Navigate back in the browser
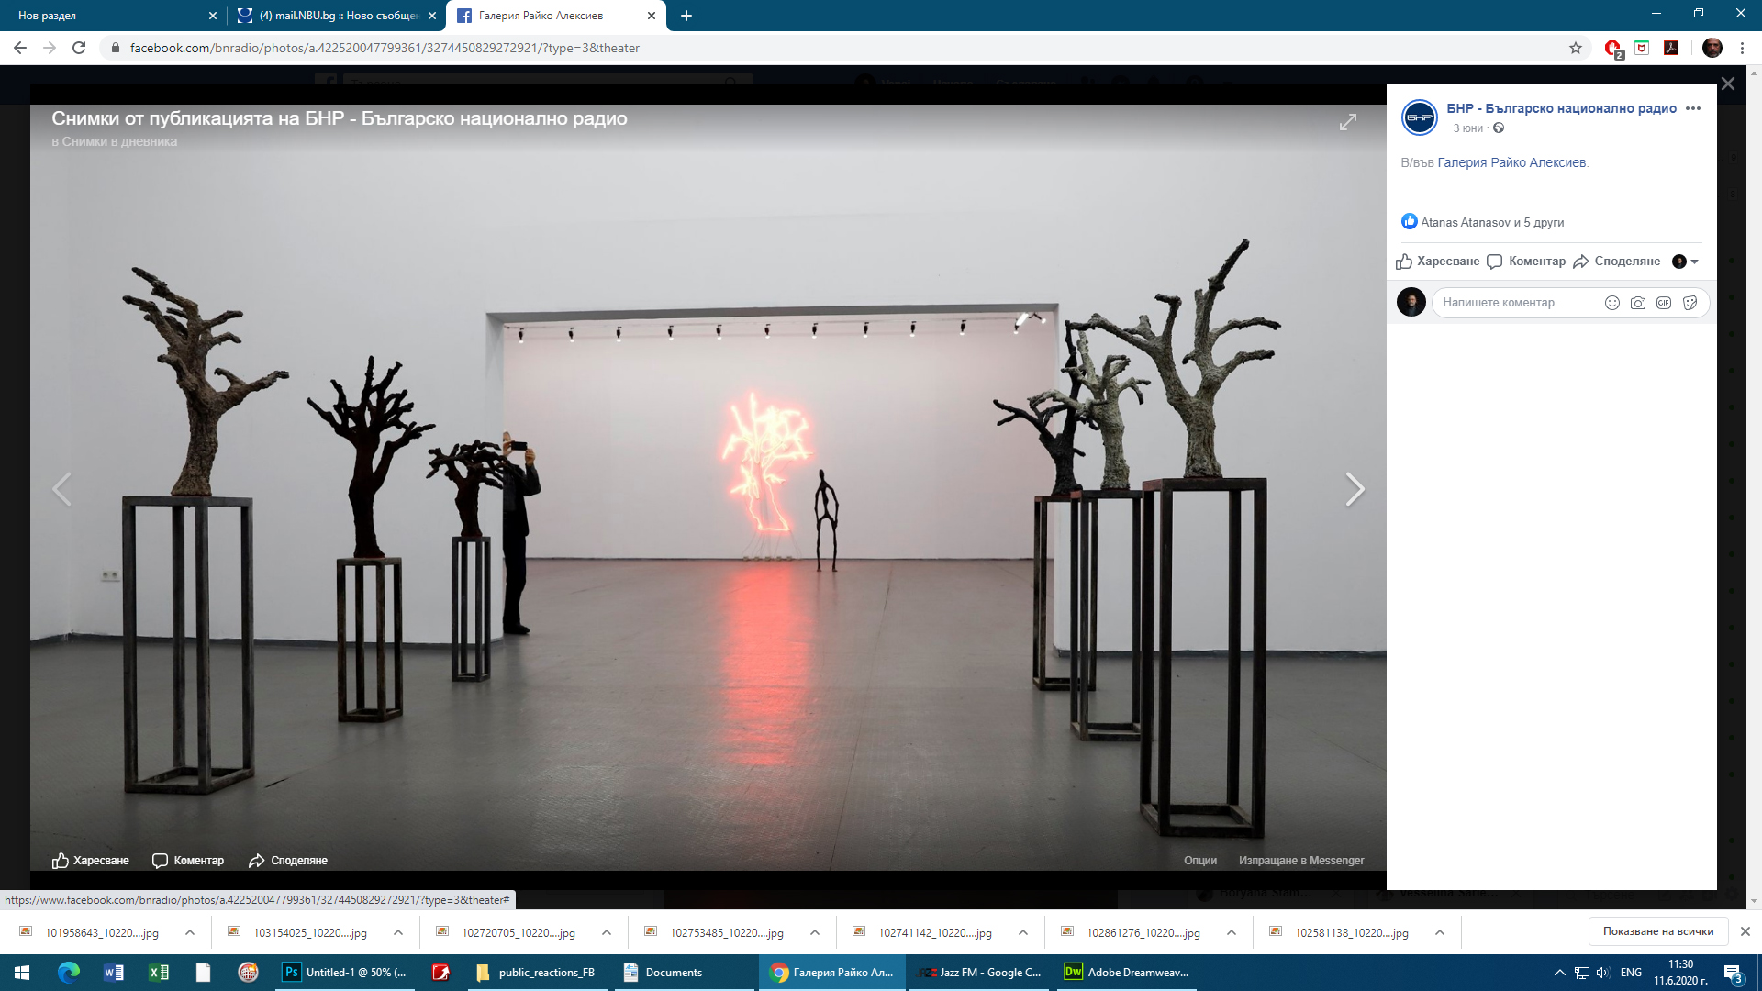The width and height of the screenshot is (1762, 991). pyautogui.click(x=20, y=48)
